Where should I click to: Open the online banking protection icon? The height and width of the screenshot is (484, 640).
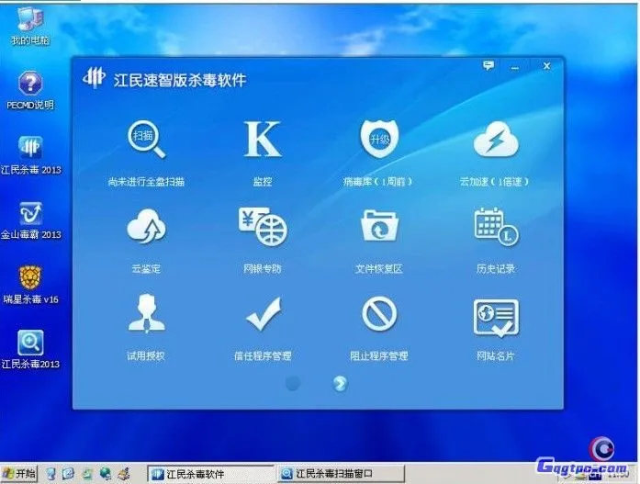(x=263, y=226)
